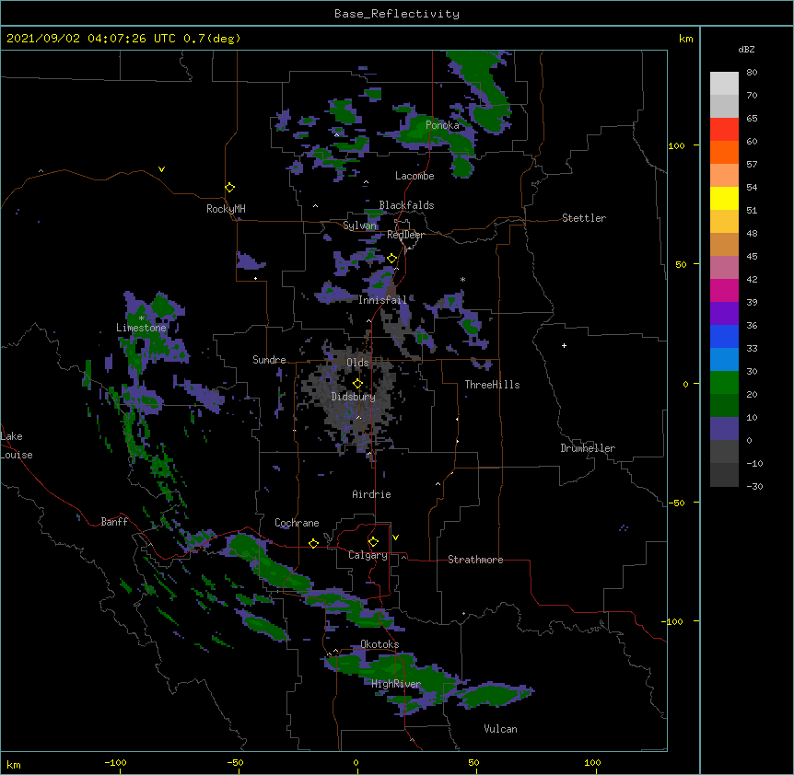Click the -100 tick on the horizontal axis
The width and height of the screenshot is (794, 775).
[x=115, y=762]
